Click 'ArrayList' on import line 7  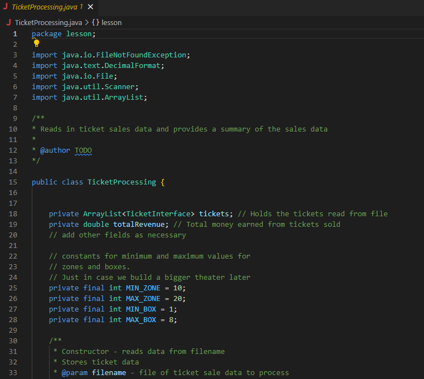click(124, 97)
